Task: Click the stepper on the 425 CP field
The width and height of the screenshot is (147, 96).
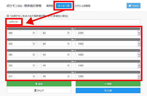Action: (34, 44)
